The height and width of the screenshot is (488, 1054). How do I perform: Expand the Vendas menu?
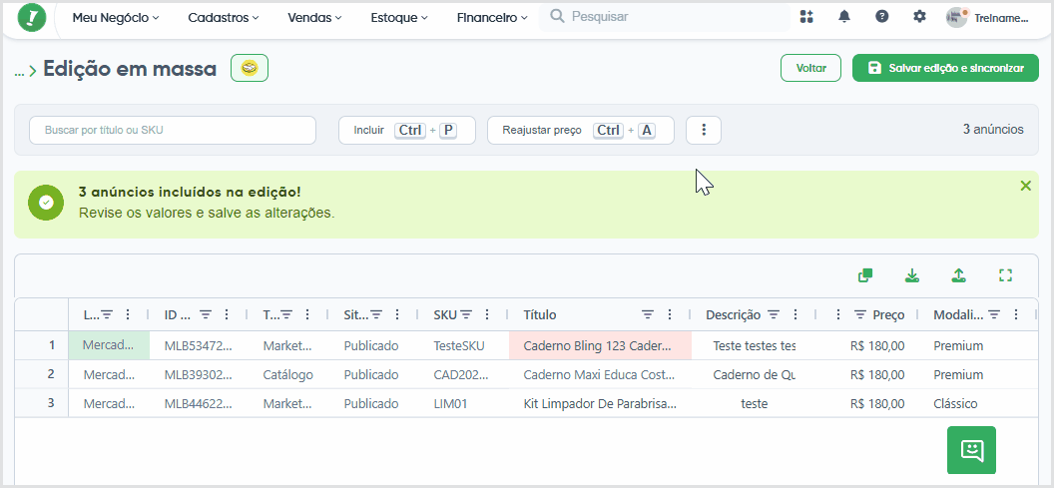pos(315,18)
